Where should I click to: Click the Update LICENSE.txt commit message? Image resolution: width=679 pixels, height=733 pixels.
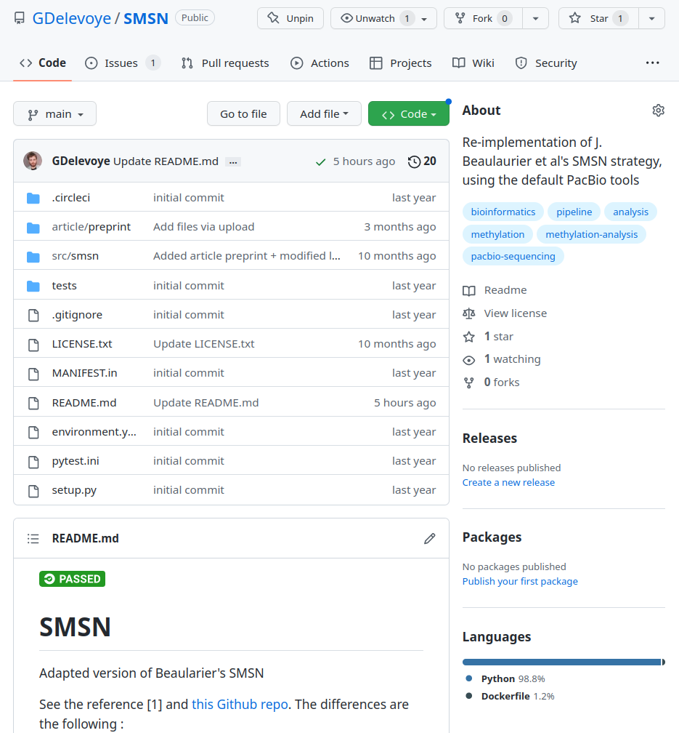tap(203, 344)
